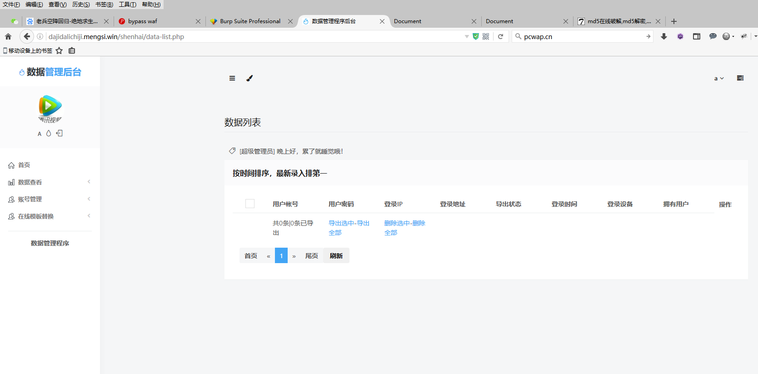Click the magnifier icon in search box
This screenshot has height=374, width=758.
pyautogui.click(x=518, y=36)
